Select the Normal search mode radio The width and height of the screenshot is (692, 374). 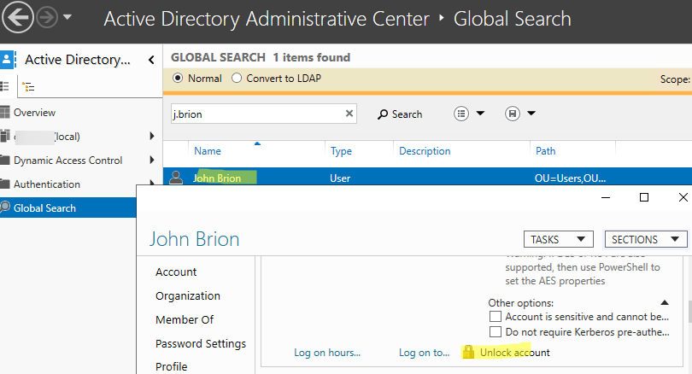(x=178, y=78)
